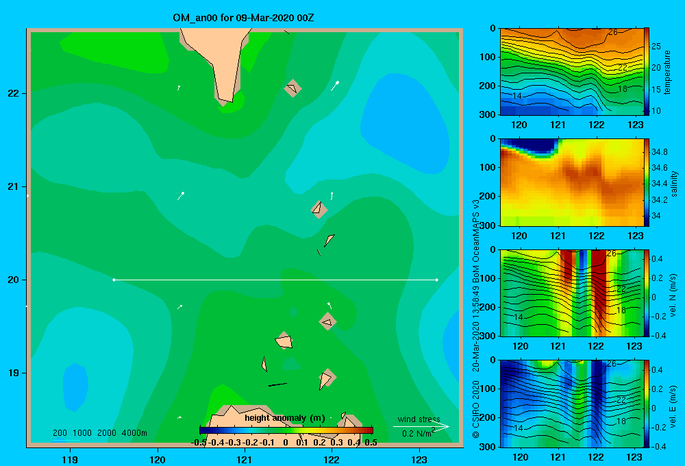
Task: Click the 'vel. N (m/s)' label
Action: pos(673,295)
